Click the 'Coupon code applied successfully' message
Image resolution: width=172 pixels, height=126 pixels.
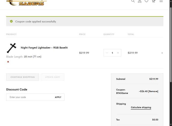tap(36, 21)
